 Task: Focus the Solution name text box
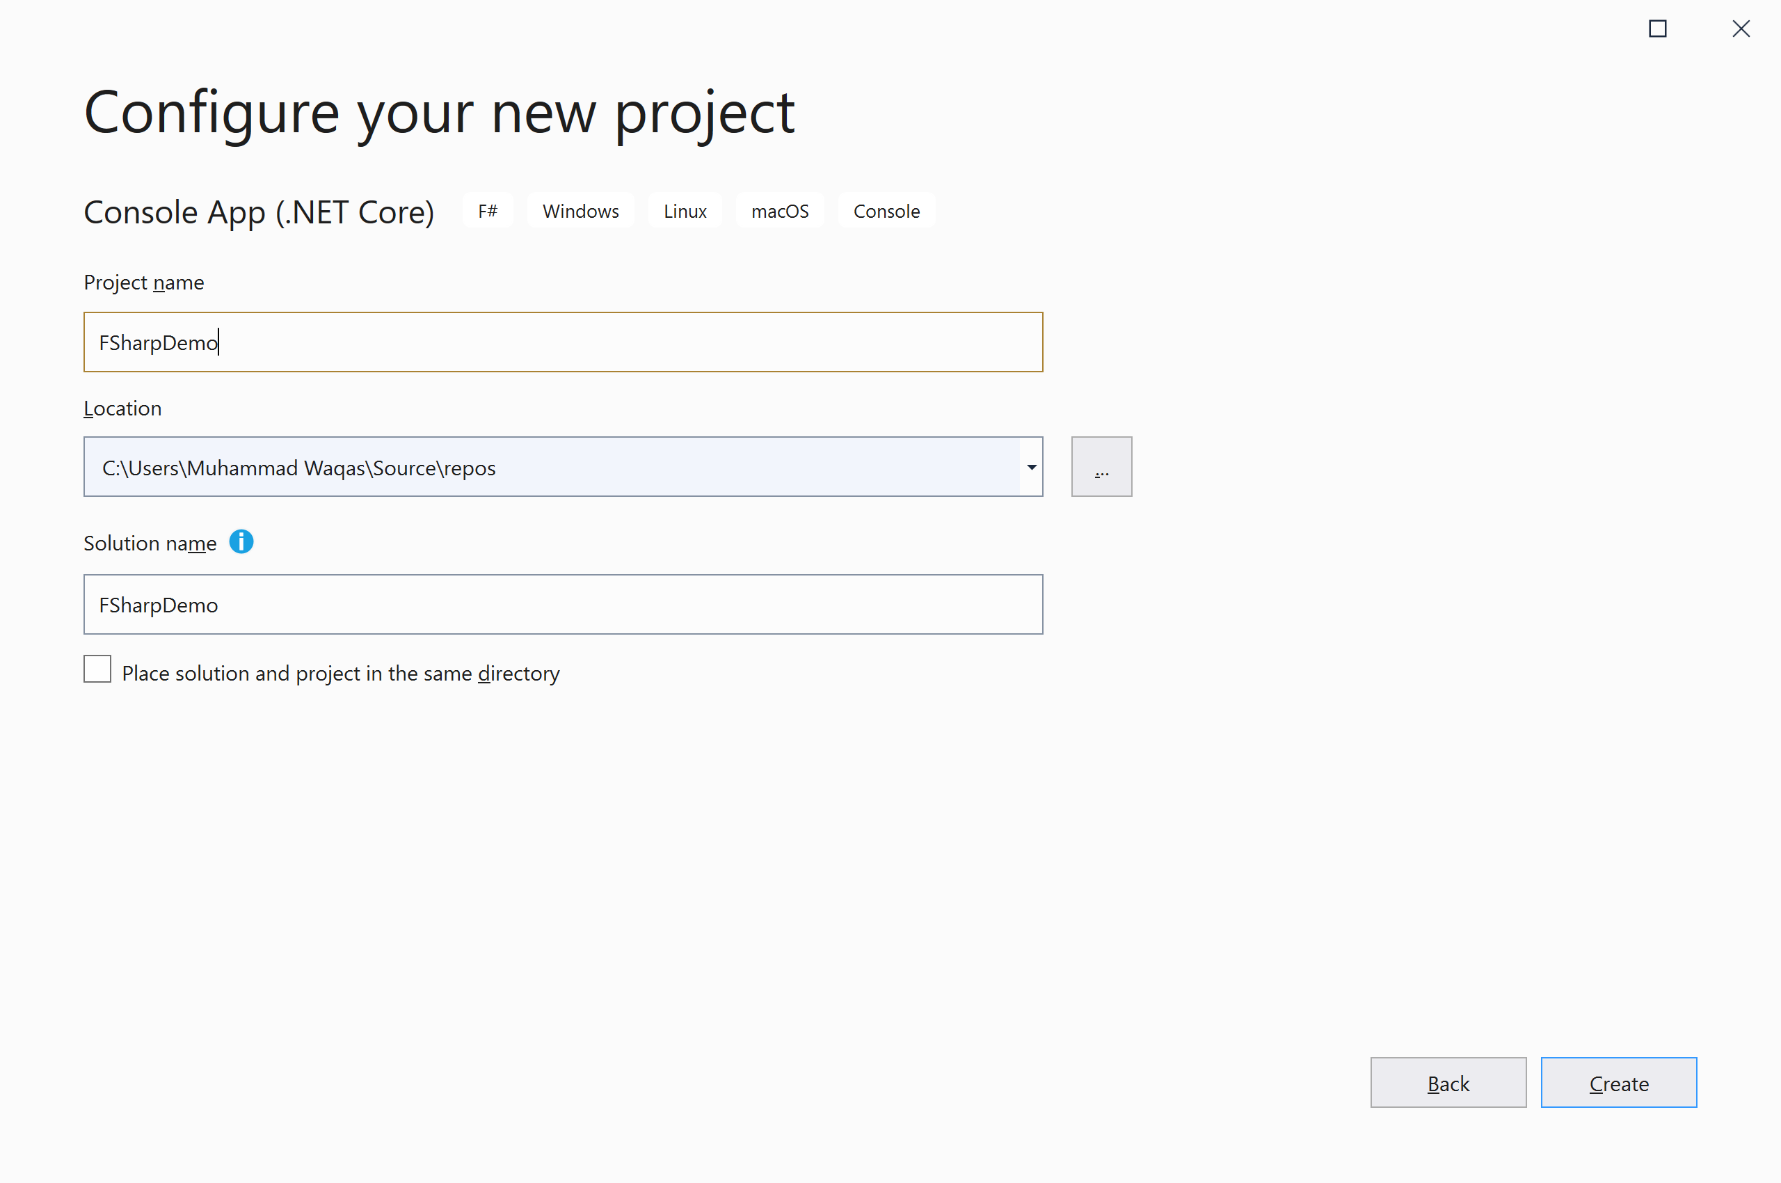(x=562, y=605)
